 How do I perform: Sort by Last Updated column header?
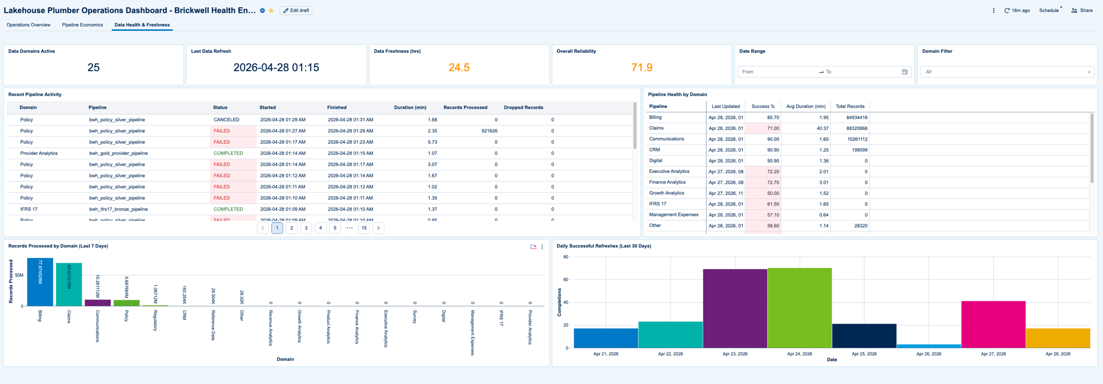point(726,106)
